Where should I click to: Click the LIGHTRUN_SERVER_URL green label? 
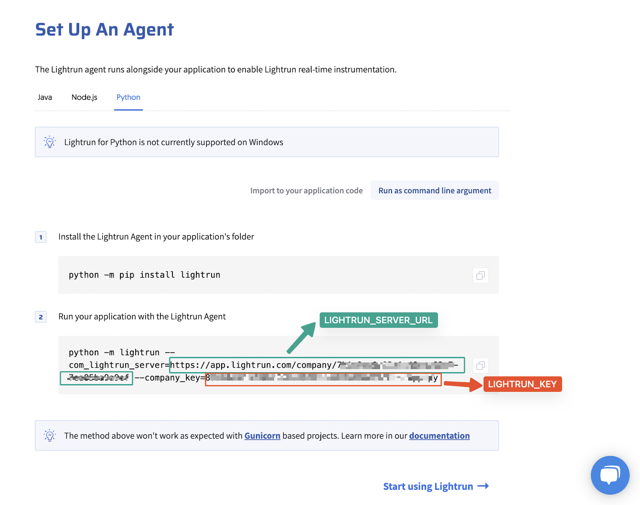378,320
